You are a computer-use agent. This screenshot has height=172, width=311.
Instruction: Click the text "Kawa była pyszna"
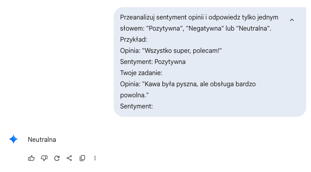[x=171, y=84]
